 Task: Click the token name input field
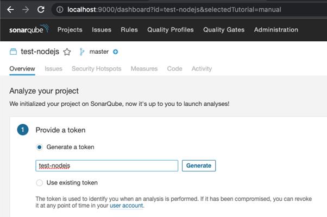click(107, 166)
